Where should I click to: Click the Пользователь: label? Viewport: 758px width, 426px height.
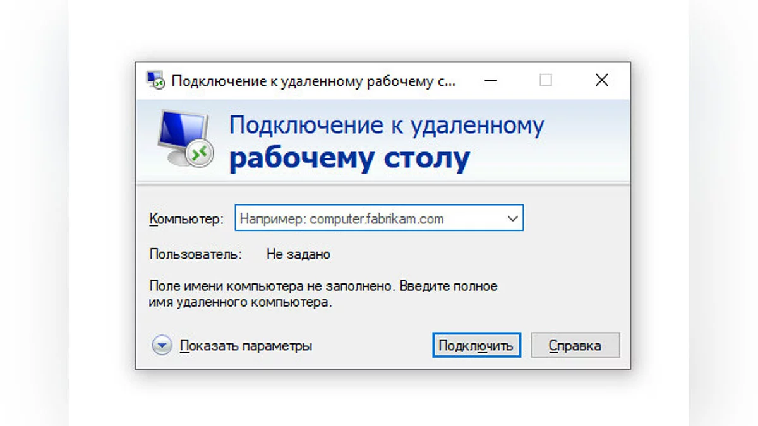[x=195, y=255]
